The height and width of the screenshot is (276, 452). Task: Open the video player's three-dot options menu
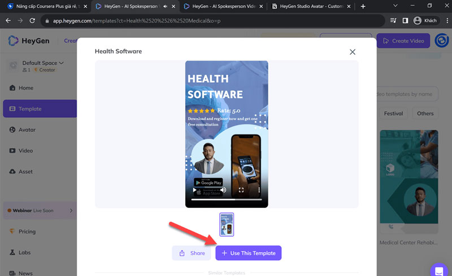[259, 190]
